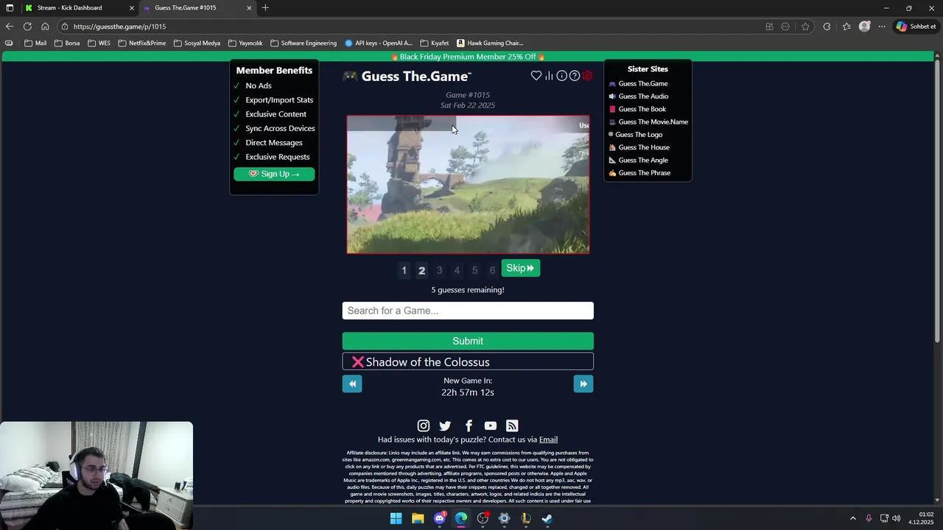Viewport: 943px width, 530px height.
Task: Open Hawk Gaming Chair bookmark
Action: (490, 43)
